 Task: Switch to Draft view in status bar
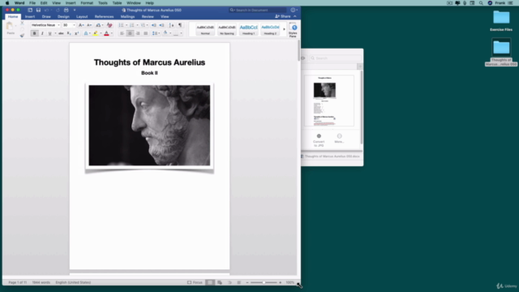click(239, 282)
